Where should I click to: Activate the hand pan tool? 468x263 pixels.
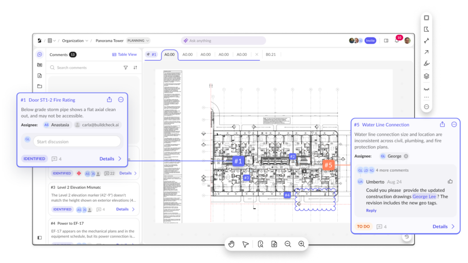pos(231,244)
